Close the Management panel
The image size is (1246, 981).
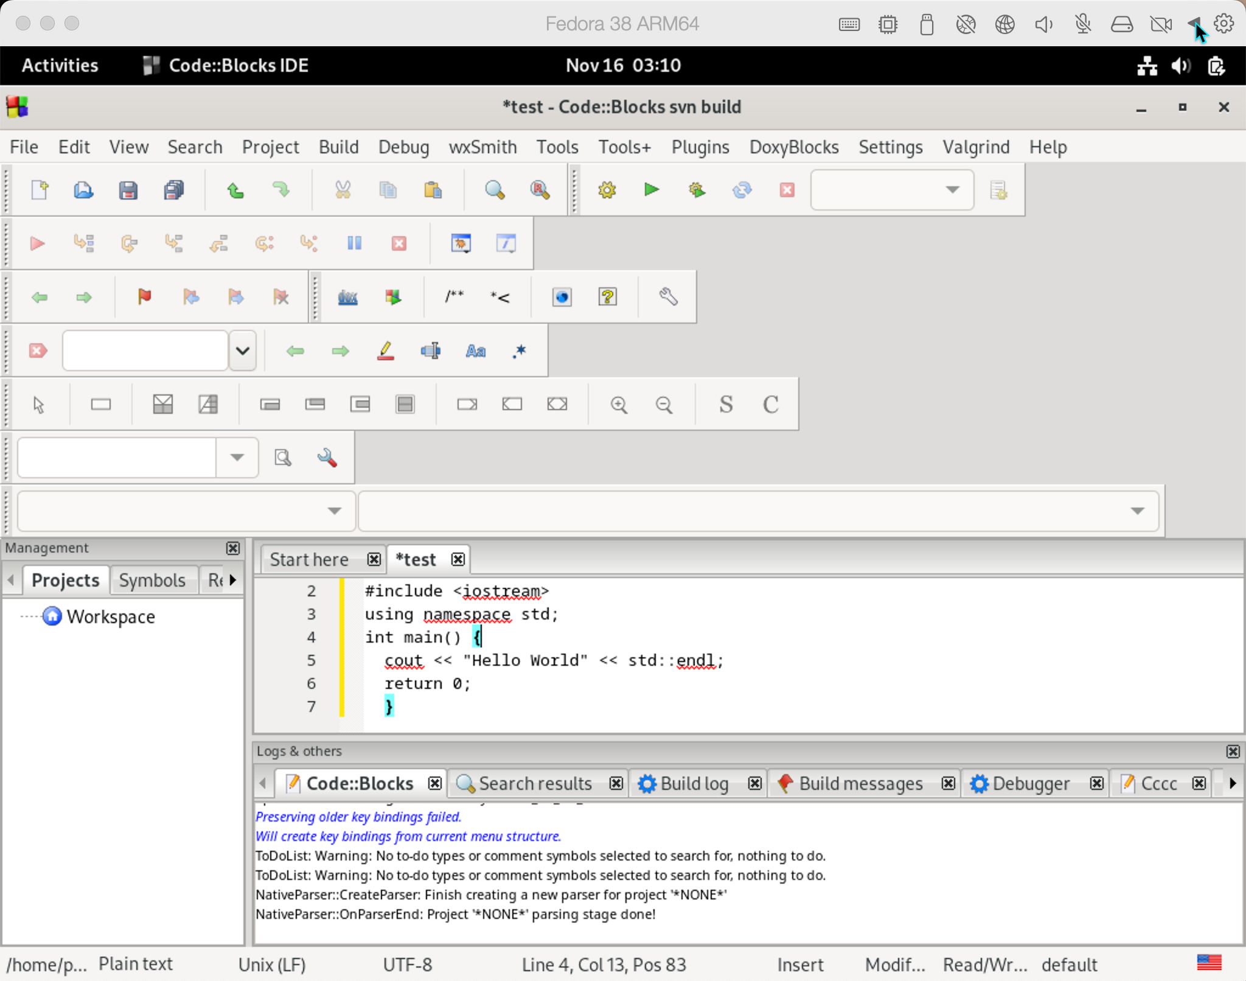click(x=232, y=548)
